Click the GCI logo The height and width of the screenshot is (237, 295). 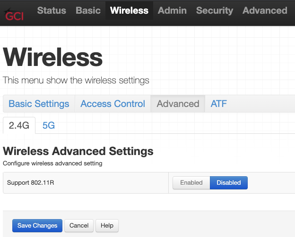pyautogui.click(x=14, y=15)
